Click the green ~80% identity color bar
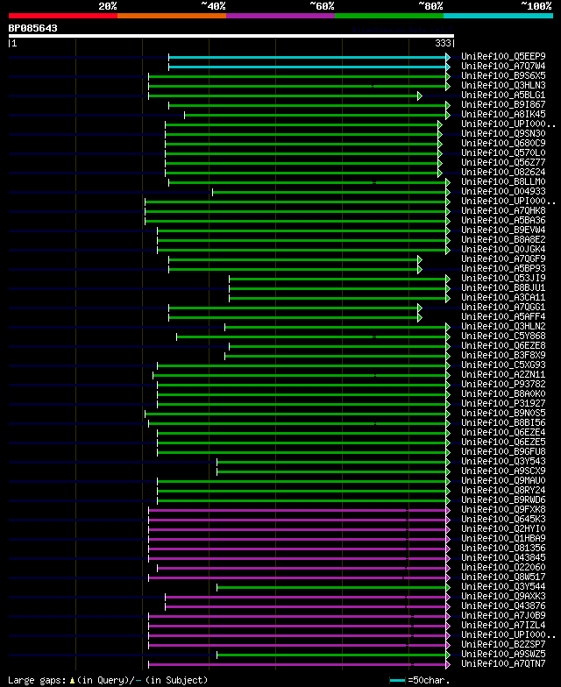This screenshot has width=561, height=687. [389, 16]
